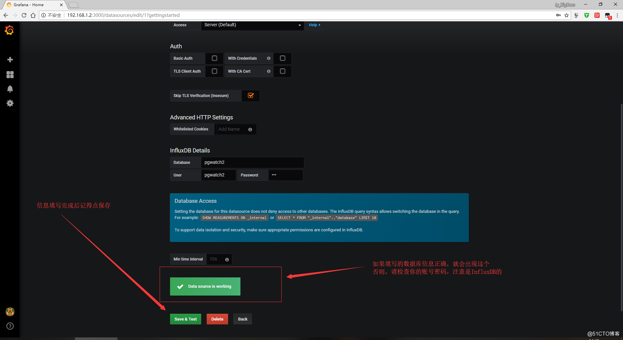Enable the With CA Cert checkbox
This screenshot has height=340, width=623.
tap(283, 71)
